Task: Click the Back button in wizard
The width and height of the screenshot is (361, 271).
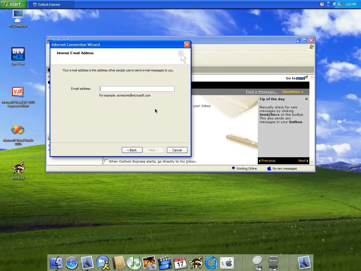Action: 132,150
